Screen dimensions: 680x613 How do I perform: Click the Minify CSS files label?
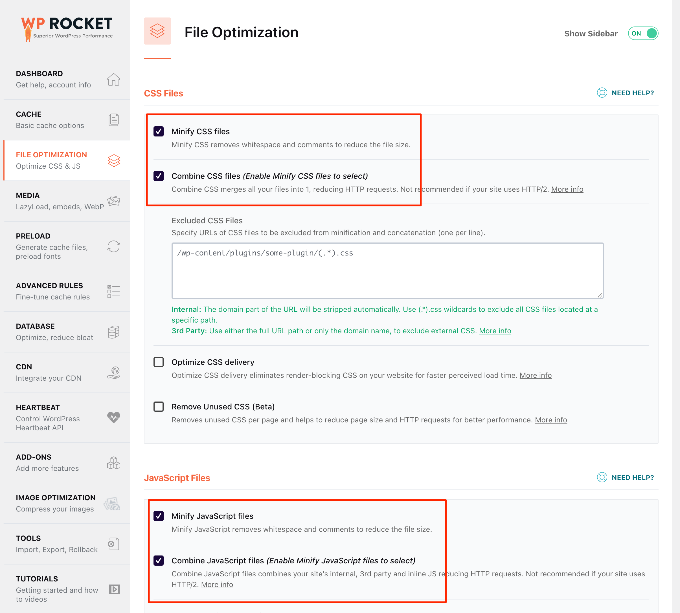[x=201, y=131]
